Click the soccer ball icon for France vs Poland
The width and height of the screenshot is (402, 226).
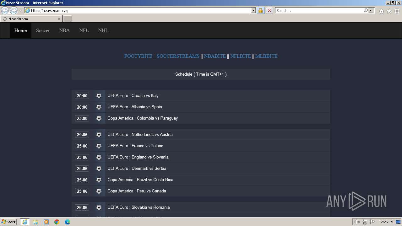(99, 146)
